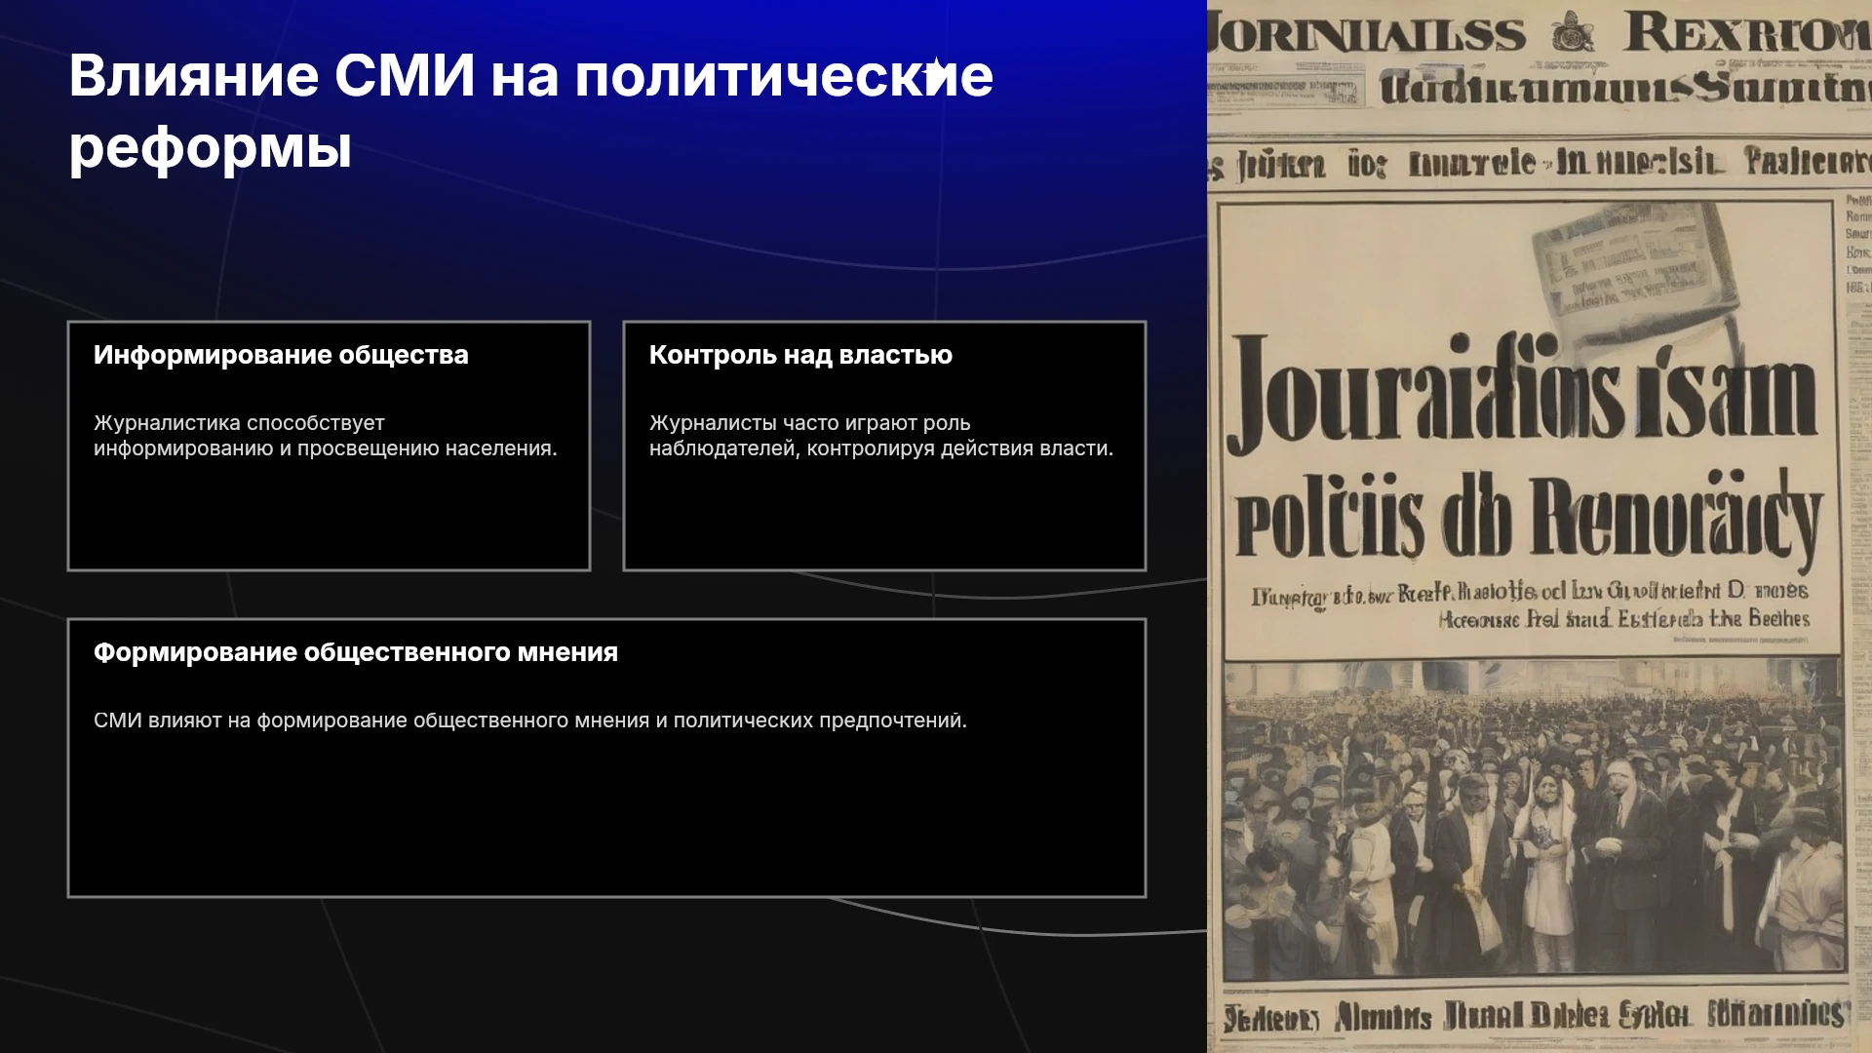1872x1053 pixels.
Task: Click the large "Jouraifios isam" newspaper headline
Action: pos(1524,393)
